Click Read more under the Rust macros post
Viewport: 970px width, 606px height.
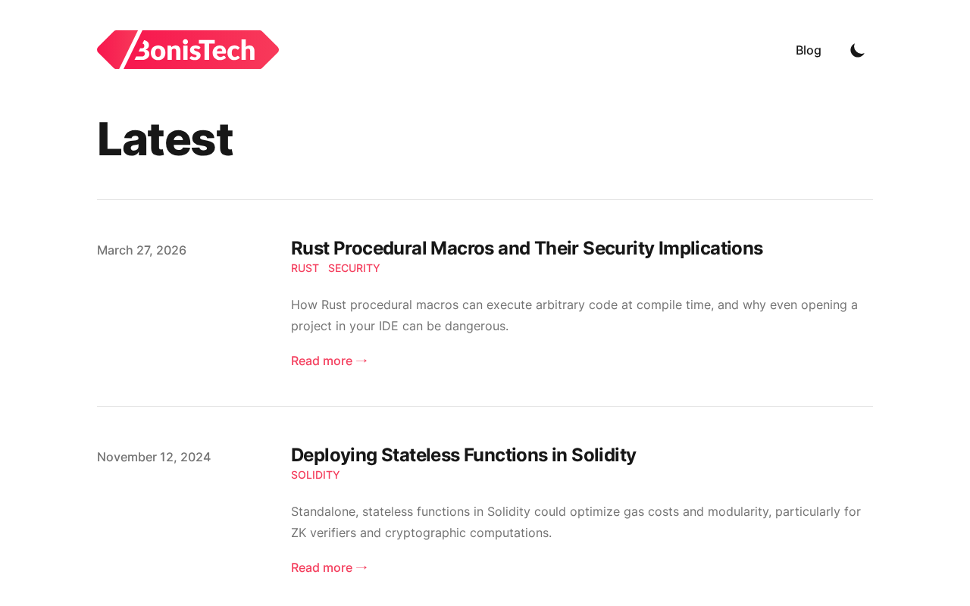pos(321,361)
